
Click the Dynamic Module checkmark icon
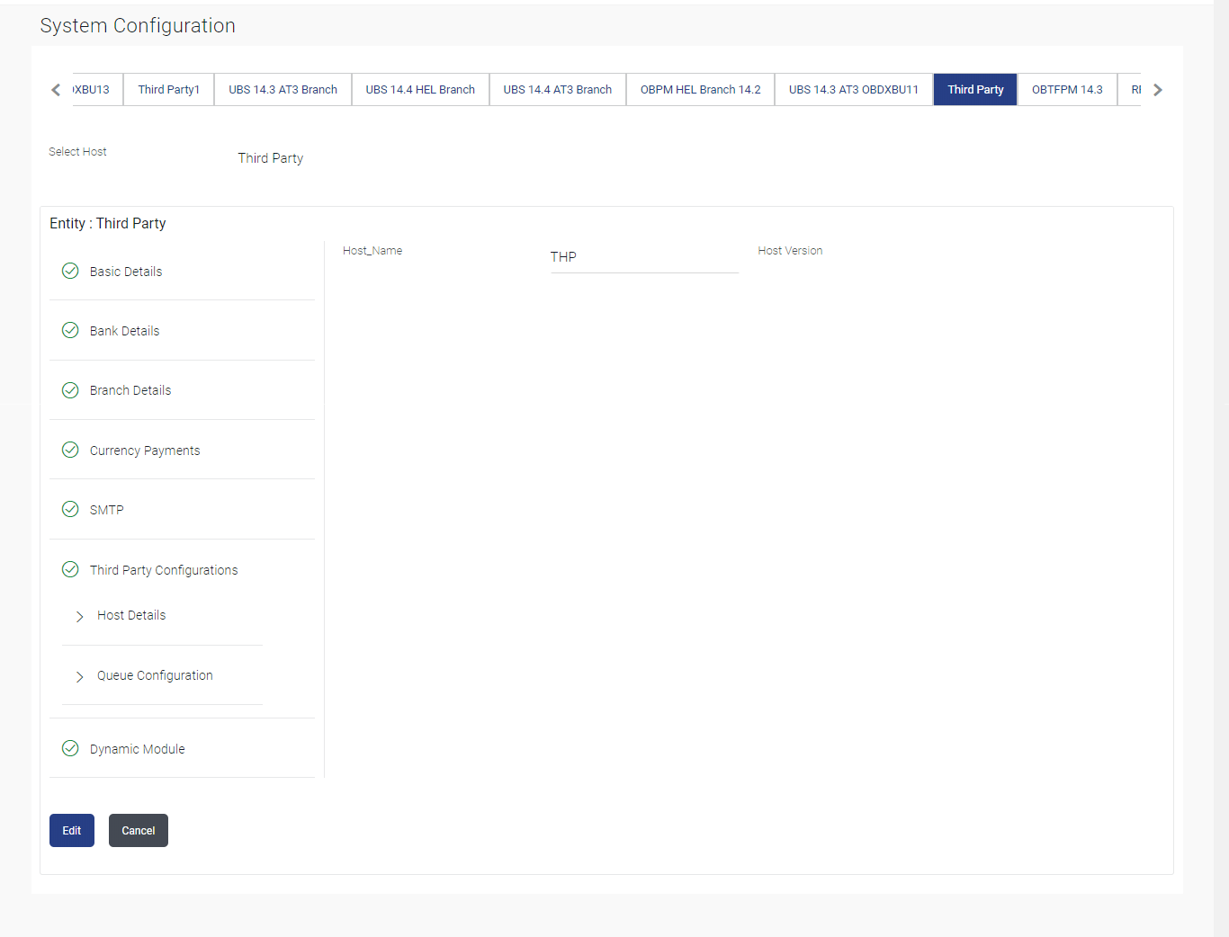(x=70, y=748)
